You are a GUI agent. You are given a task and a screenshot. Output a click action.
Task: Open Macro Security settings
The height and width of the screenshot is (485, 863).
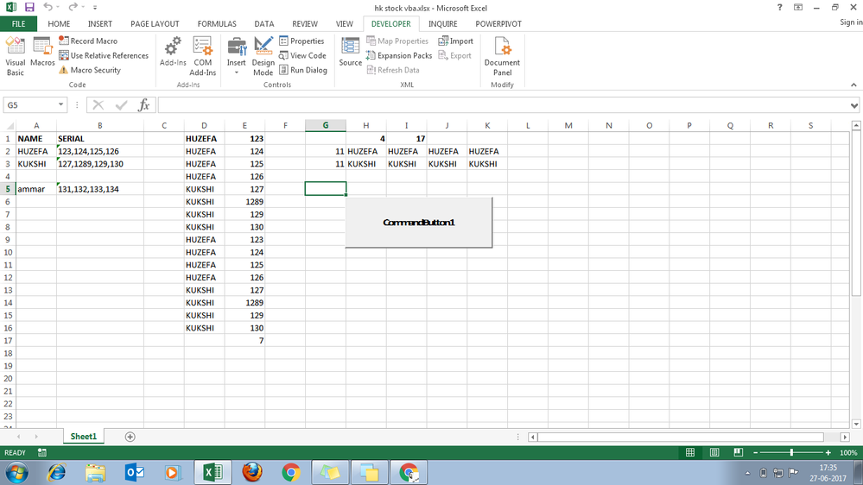click(90, 70)
